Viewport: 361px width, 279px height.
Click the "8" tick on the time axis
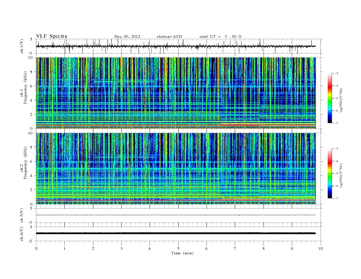(x=263, y=248)
